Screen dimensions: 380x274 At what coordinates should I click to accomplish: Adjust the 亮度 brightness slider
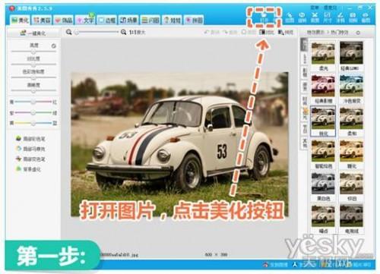(33, 52)
